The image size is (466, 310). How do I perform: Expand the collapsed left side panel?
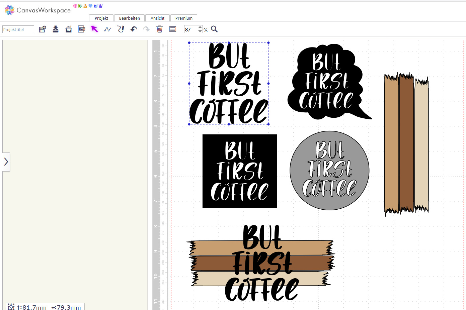pyautogui.click(x=6, y=162)
